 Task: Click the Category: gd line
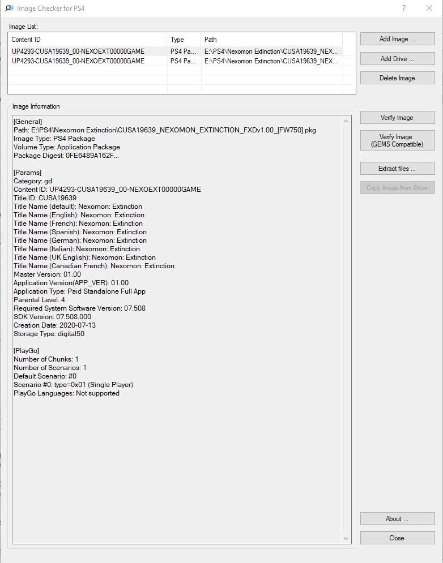point(33,181)
